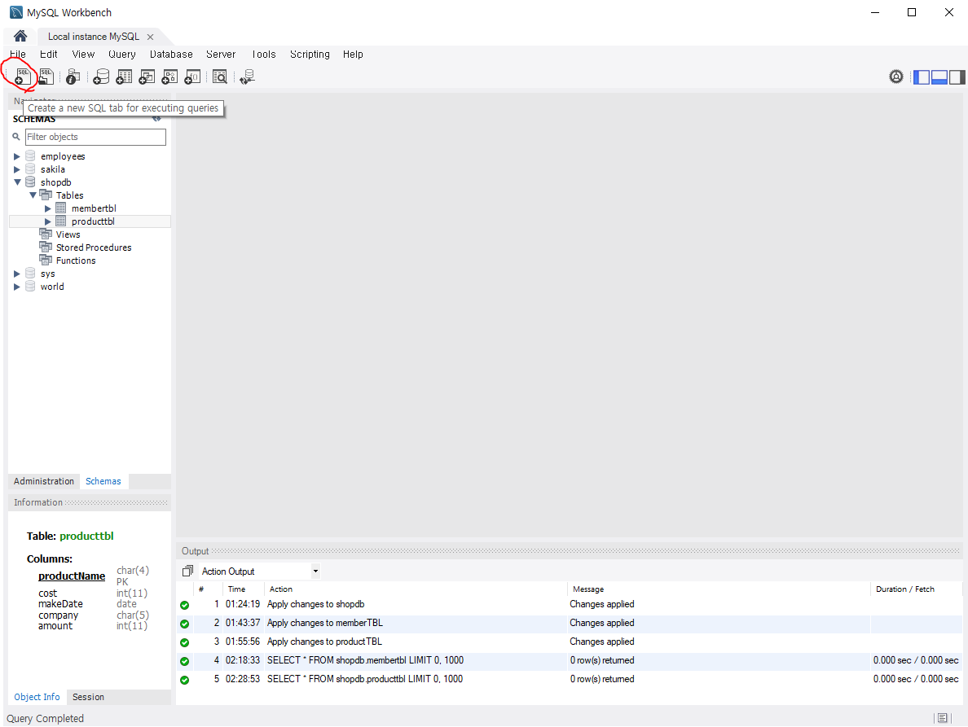Select Apply changes to shopdb row
Image resolution: width=968 pixels, height=727 pixels.
(x=570, y=605)
